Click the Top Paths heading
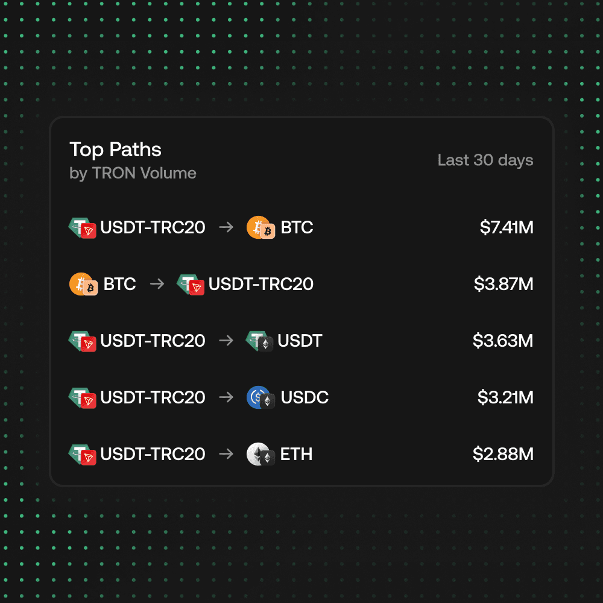603x603 pixels. [115, 150]
